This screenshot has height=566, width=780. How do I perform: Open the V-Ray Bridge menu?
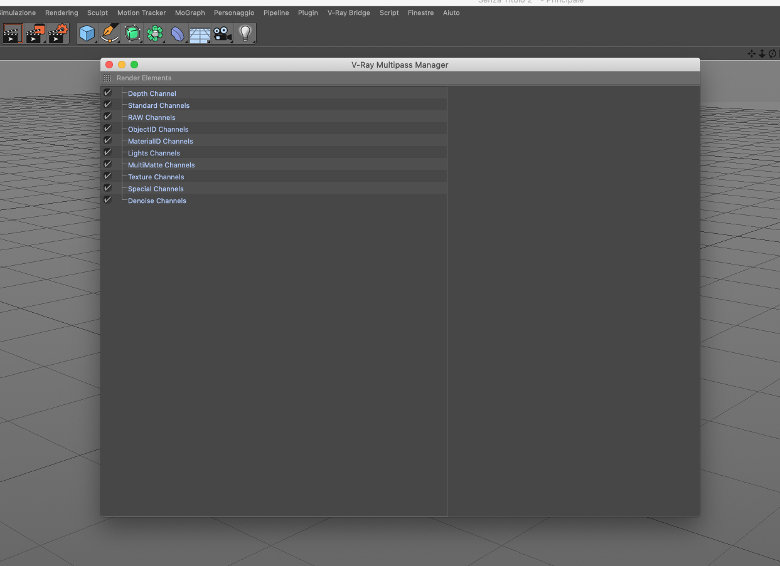pyautogui.click(x=349, y=13)
